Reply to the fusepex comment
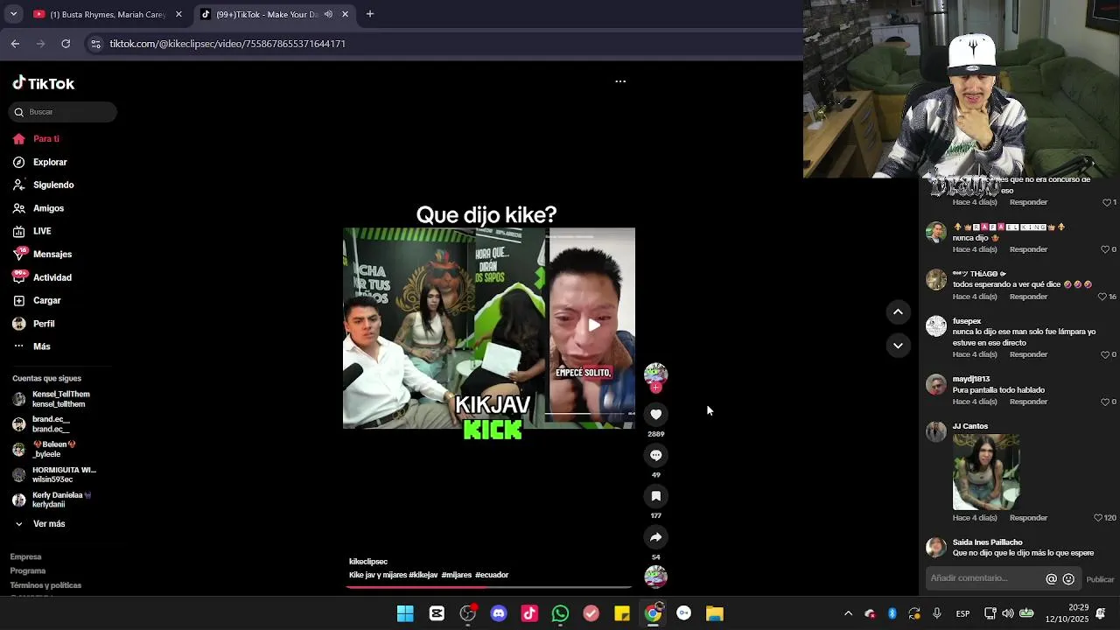Image resolution: width=1120 pixels, height=630 pixels. click(x=1028, y=354)
